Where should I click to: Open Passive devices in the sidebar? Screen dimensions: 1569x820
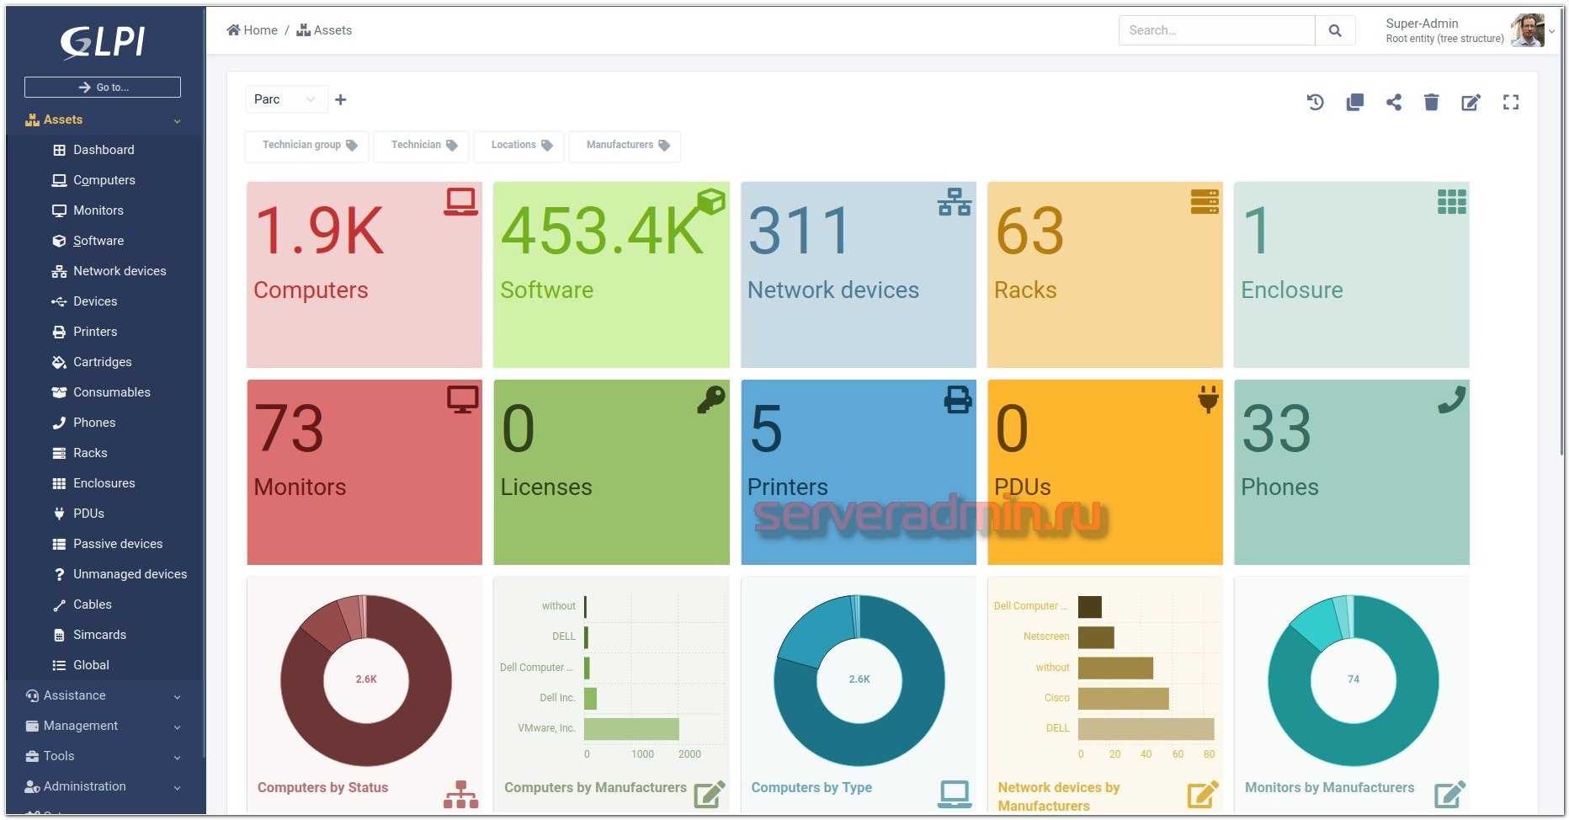tap(118, 544)
